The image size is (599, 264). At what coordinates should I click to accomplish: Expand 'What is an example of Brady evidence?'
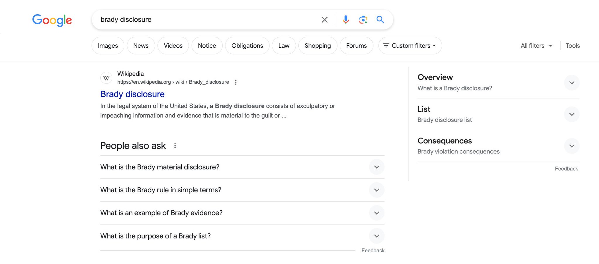point(242,213)
